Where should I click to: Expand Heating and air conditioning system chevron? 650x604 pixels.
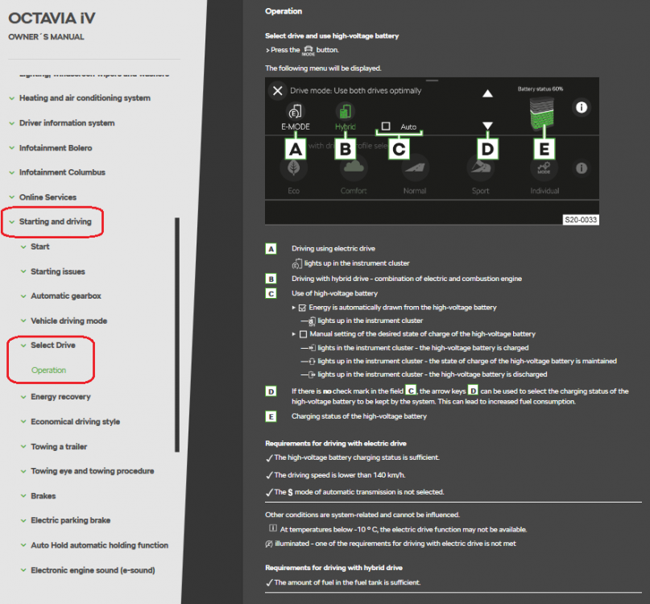coord(12,98)
